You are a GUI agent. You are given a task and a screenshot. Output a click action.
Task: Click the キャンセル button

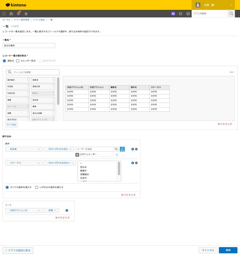coord(208,250)
